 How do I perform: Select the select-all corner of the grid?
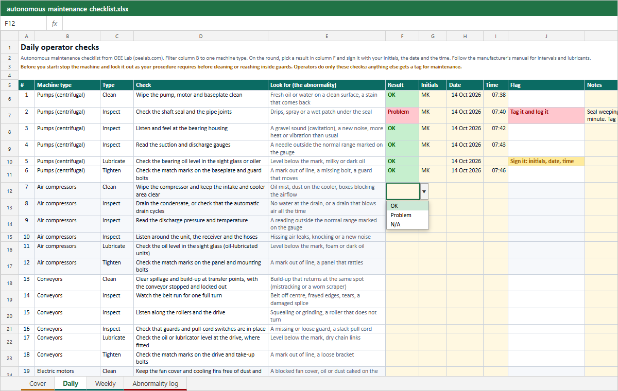pyautogui.click(x=9, y=36)
